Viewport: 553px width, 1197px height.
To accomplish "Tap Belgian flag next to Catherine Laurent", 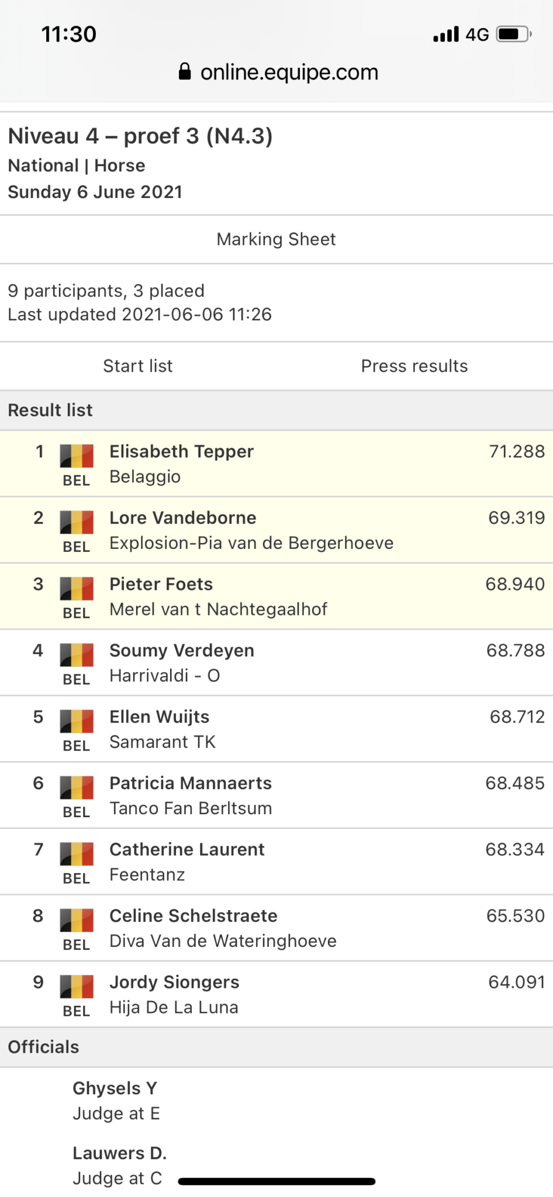I will pyautogui.click(x=77, y=854).
